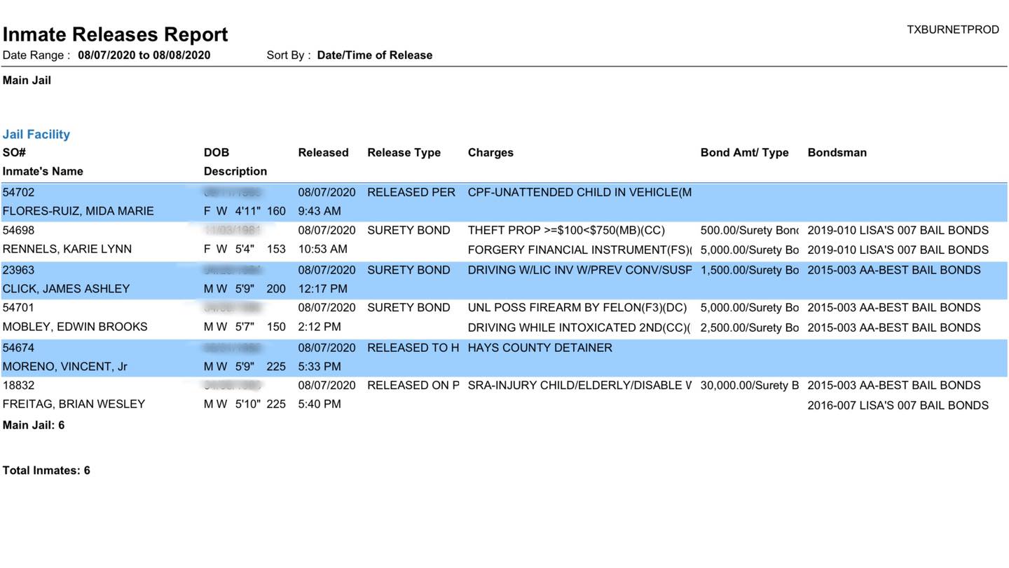This screenshot has width=1009, height=568.
Task: Click RELEASED TO H release type
Action: tap(413, 349)
